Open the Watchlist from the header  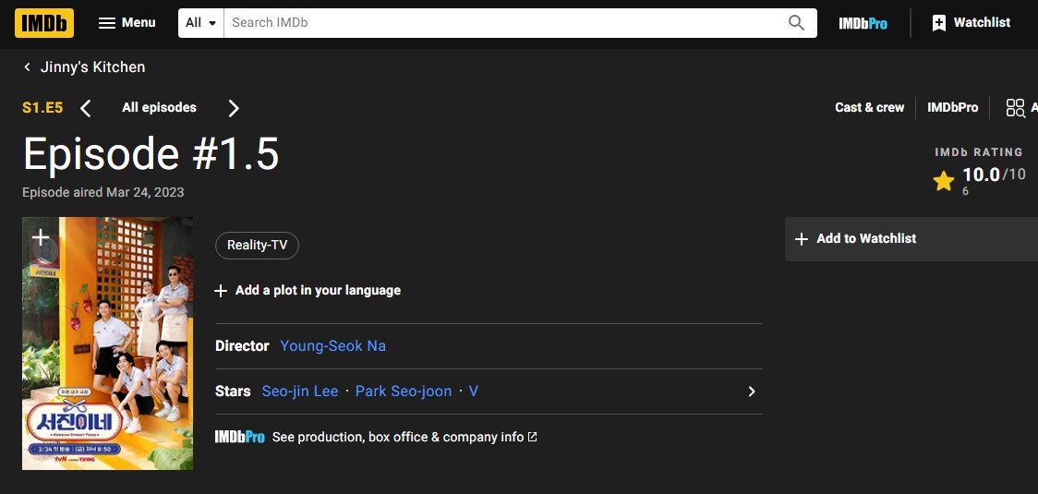coord(972,22)
